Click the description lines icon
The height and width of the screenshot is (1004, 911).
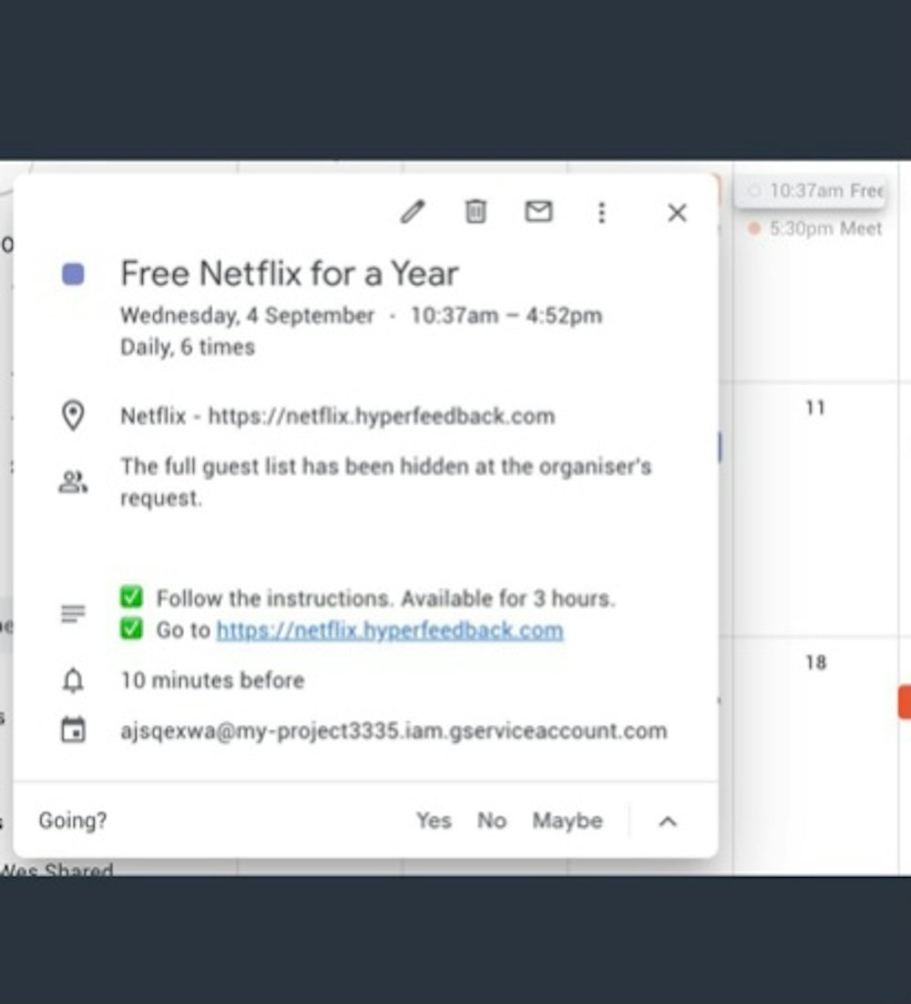point(73,614)
